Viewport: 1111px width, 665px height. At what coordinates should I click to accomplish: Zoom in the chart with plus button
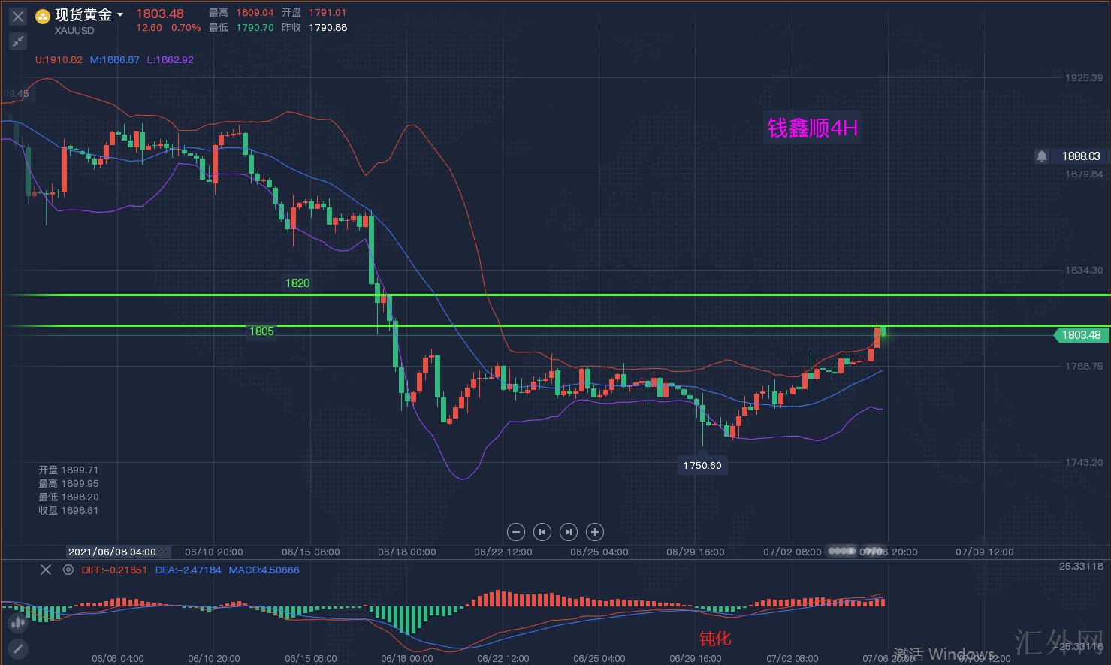coord(594,532)
